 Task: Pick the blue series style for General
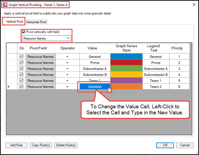click(127, 56)
